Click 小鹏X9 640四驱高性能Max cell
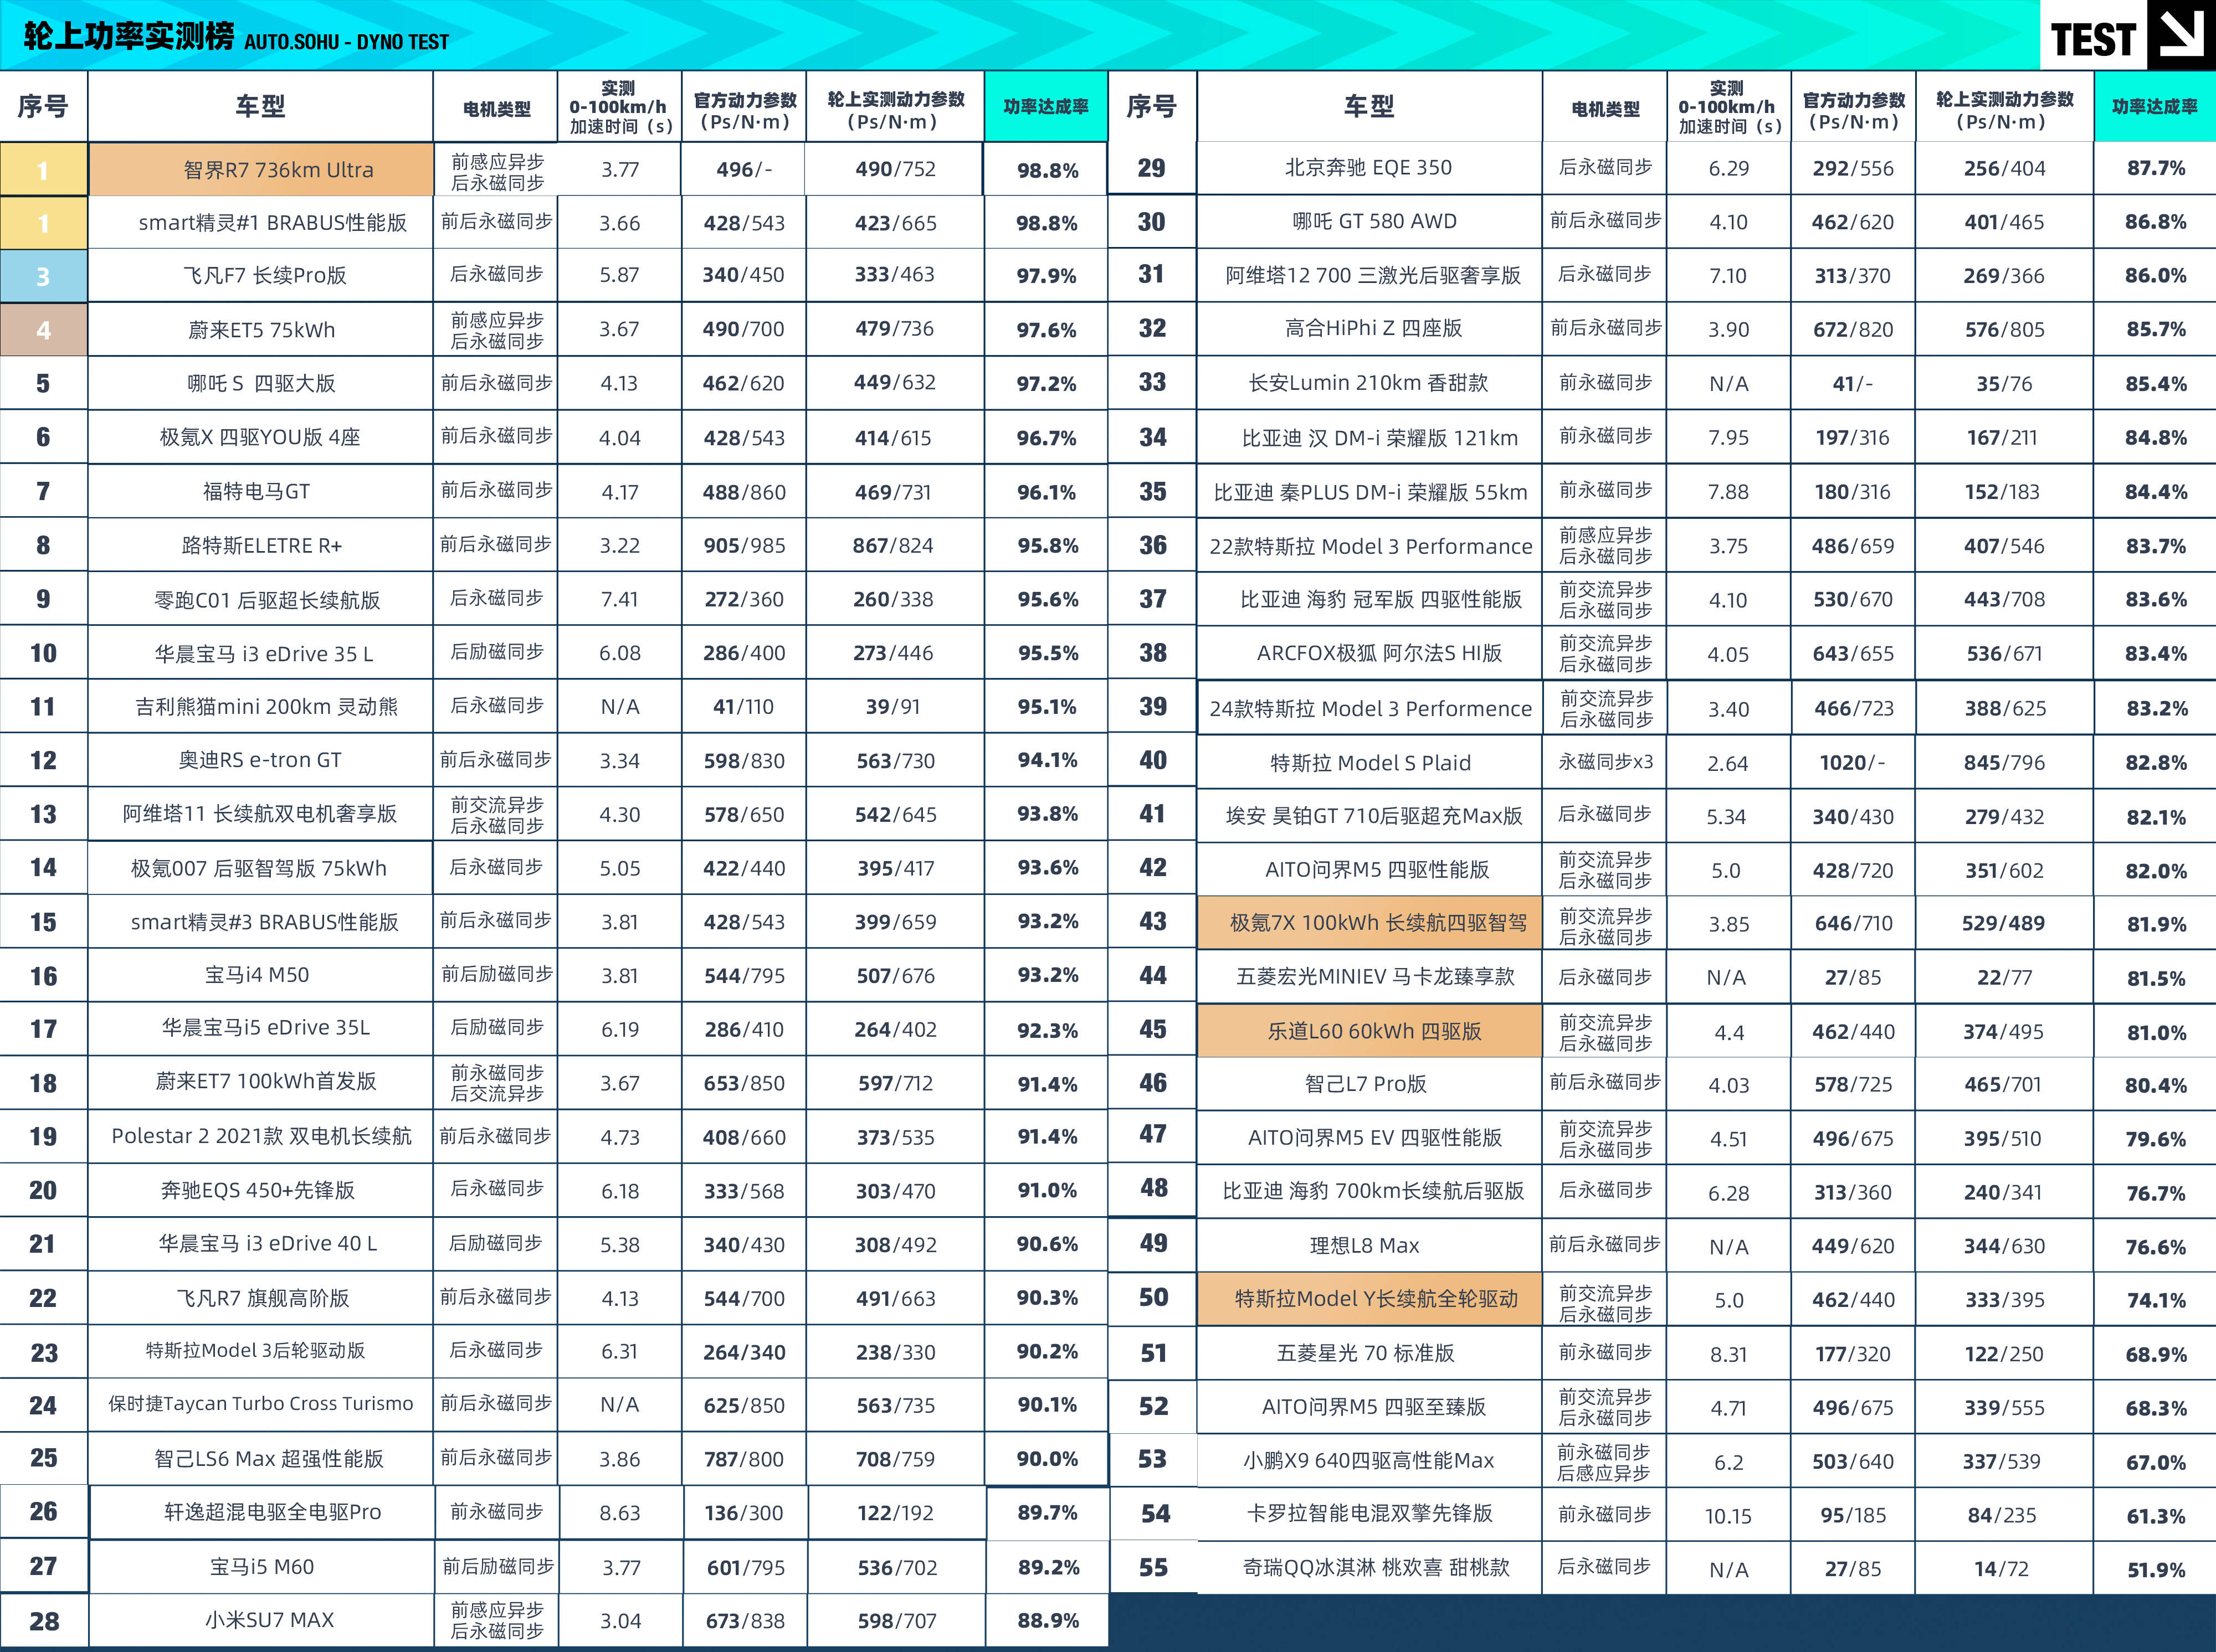Image resolution: width=2216 pixels, height=1652 pixels. [1369, 1461]
